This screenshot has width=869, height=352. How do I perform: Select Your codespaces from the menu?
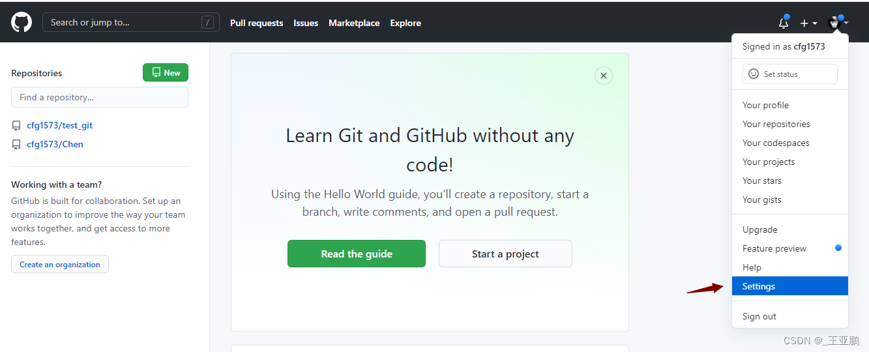click(x=790, y=143)
